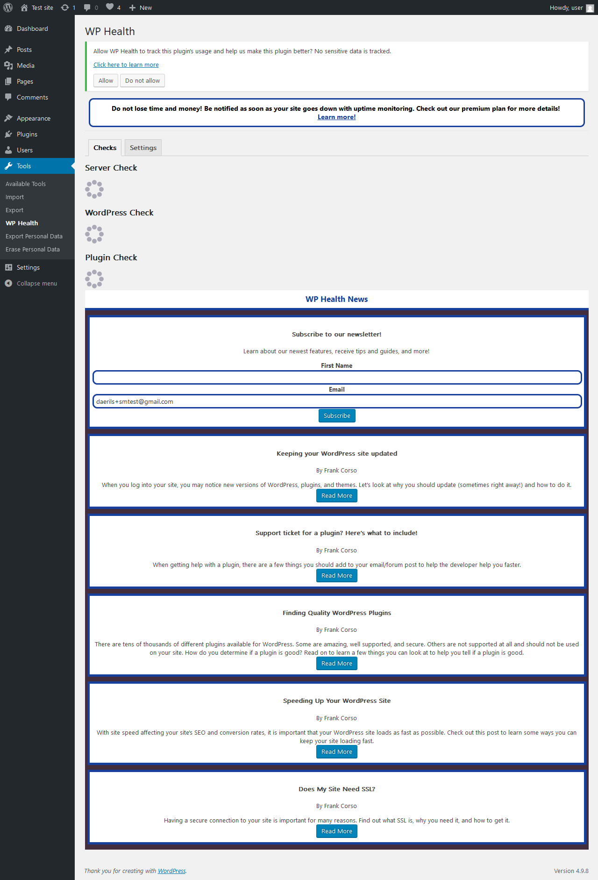Image resolution: width=598 pixels, height=880 pixels.
Task: Click the Users person icon
Action: click(x=8, y=150)
